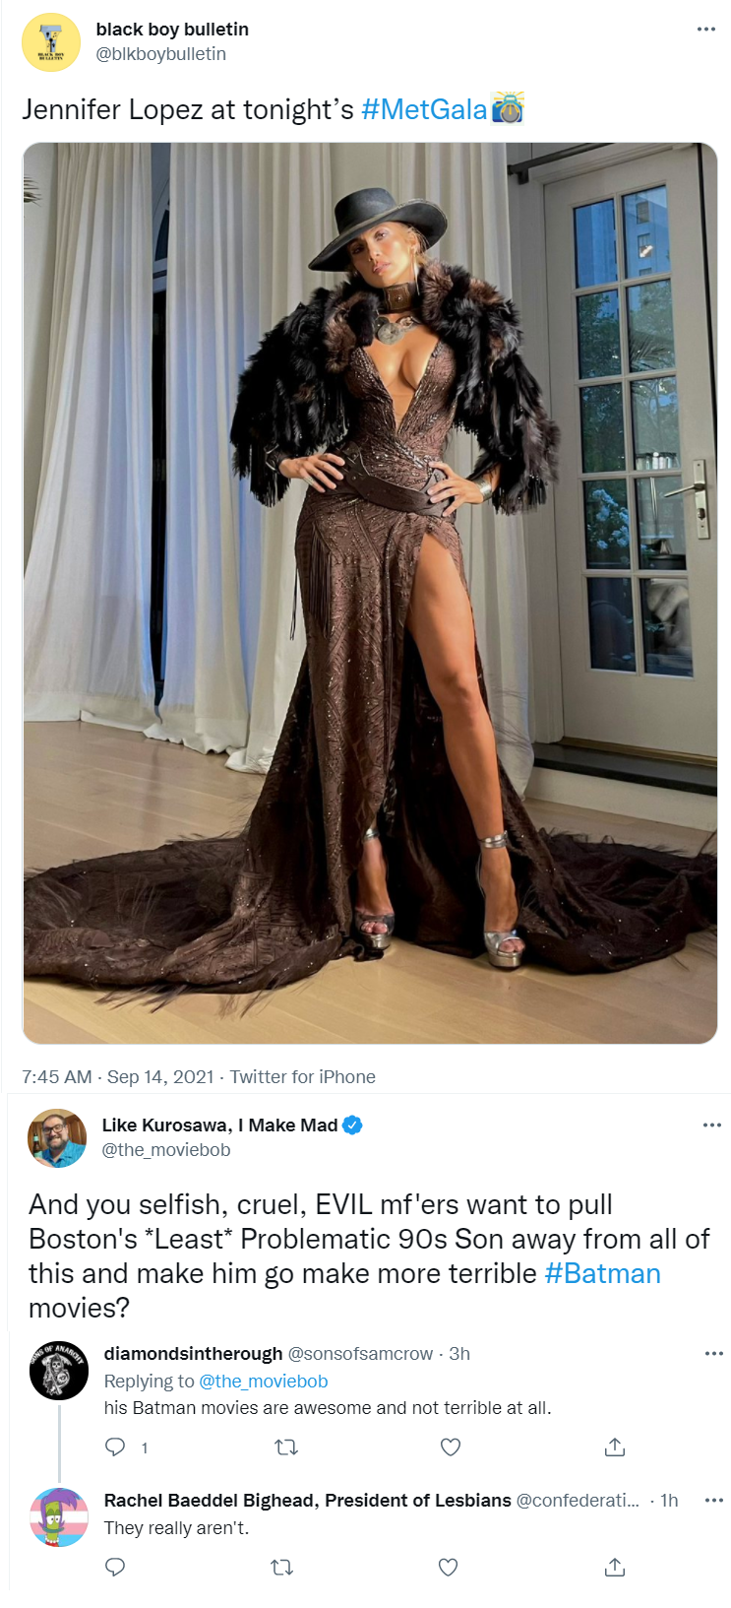Open the_moviebob's profile picture
The width and height of the screenshot is (731, 1608).
(57, 1137)
